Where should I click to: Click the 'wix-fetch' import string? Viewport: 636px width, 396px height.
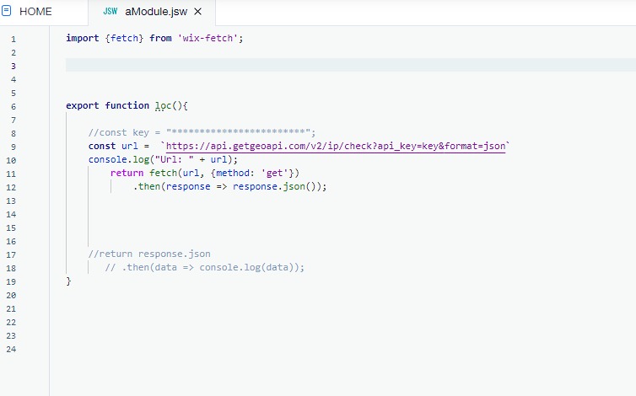(208, 38)
